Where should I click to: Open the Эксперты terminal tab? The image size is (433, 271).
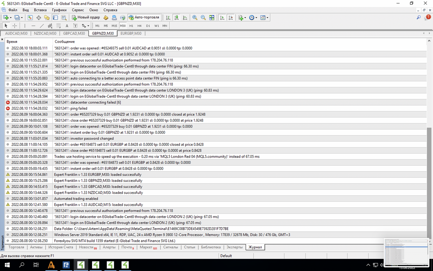(234, 247)
